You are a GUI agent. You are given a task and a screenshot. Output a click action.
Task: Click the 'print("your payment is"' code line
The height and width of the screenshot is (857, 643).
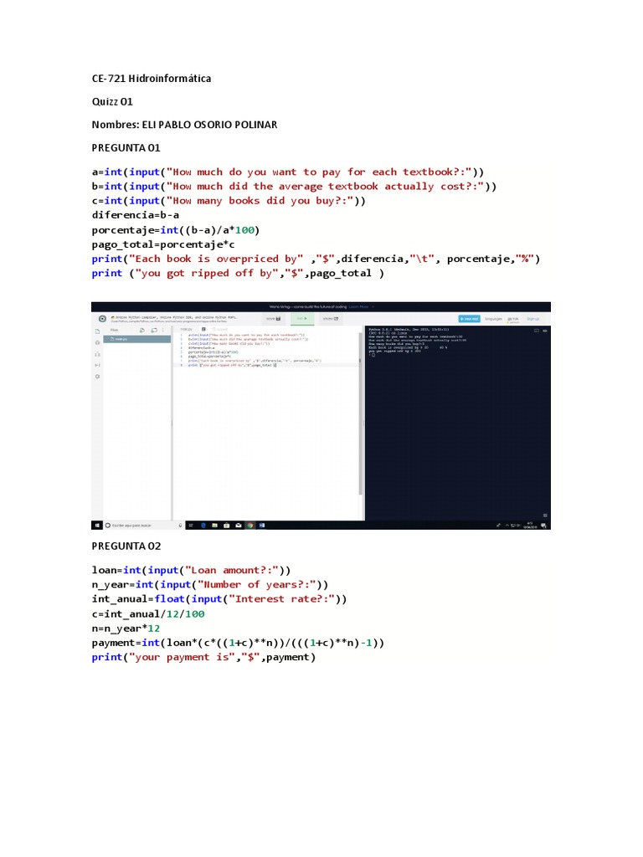click(203, 657)
